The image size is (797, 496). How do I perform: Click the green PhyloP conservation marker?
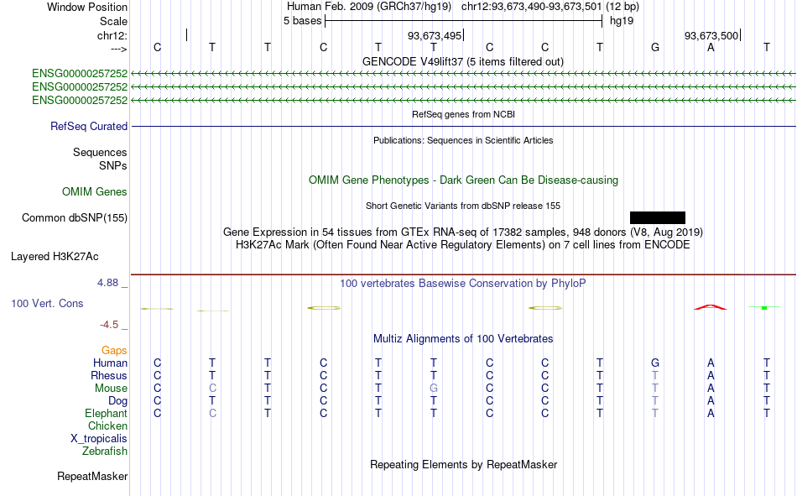764,307
